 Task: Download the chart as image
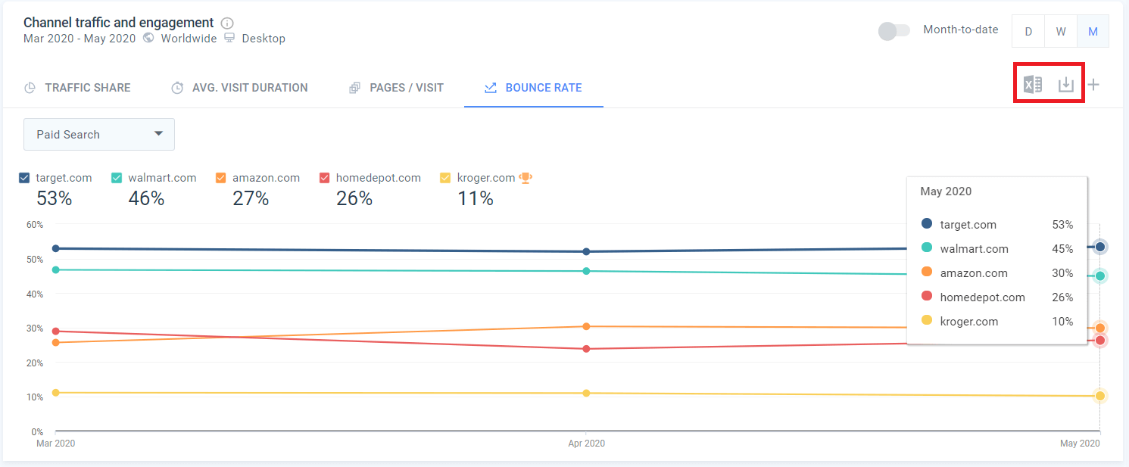pyautogui.click(x=1066, y=85)
